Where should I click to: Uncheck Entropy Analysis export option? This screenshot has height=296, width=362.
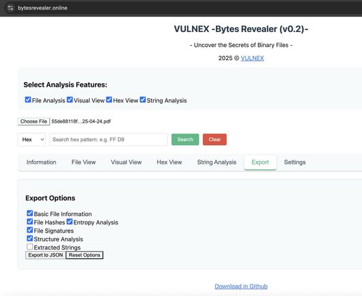coord(70,222)
